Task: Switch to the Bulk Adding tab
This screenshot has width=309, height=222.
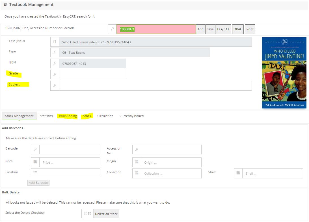Action: point(68,116)
